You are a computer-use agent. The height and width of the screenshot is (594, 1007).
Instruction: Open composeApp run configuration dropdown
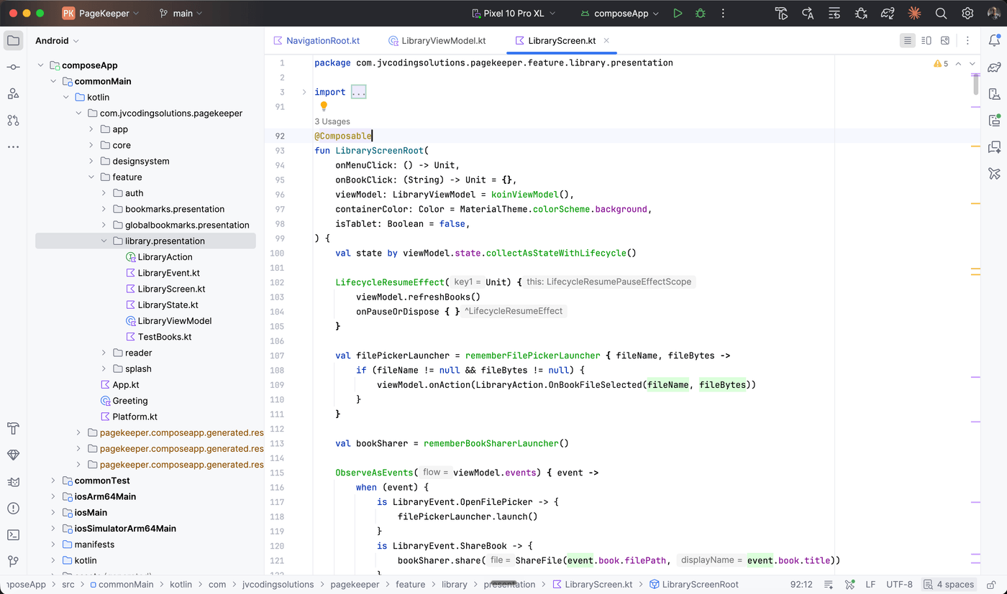(x=619, y=13)
